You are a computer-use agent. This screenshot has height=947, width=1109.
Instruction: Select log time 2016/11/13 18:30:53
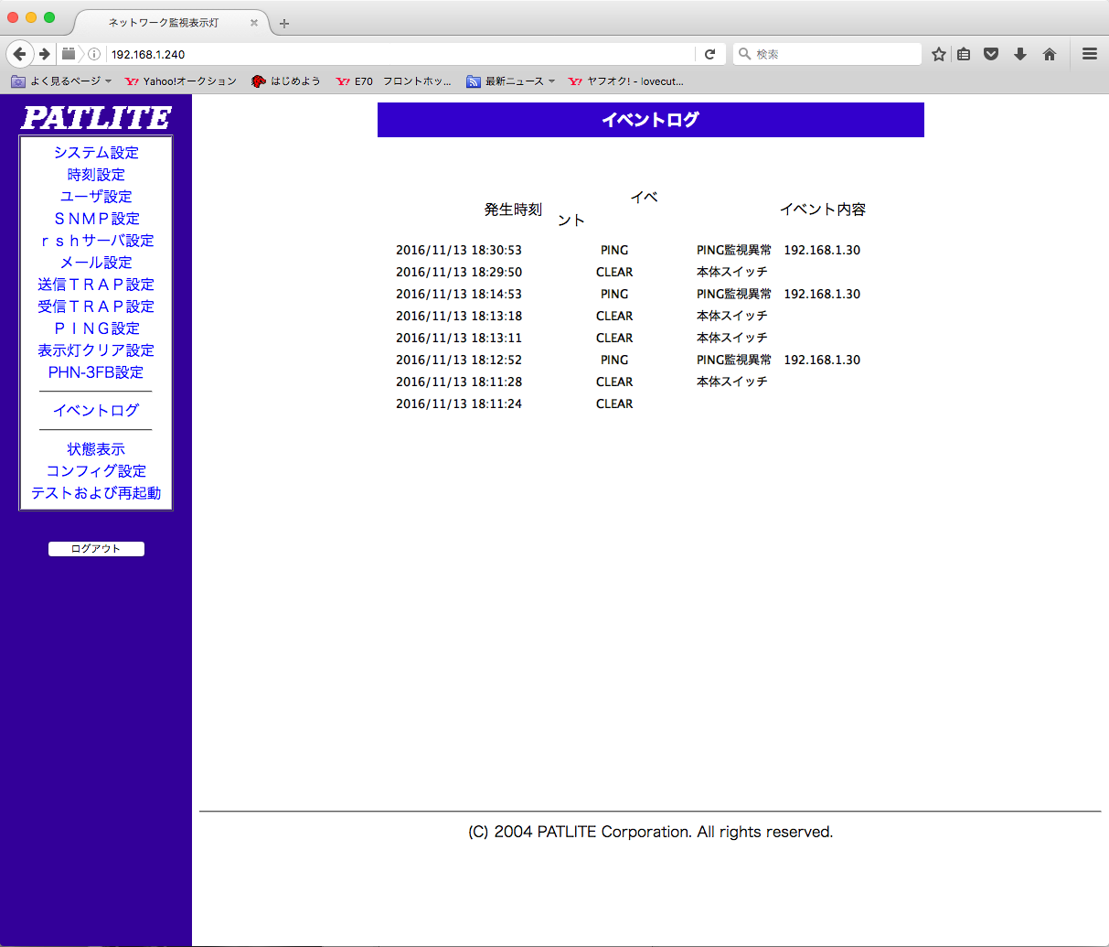(x=459, y=250)
